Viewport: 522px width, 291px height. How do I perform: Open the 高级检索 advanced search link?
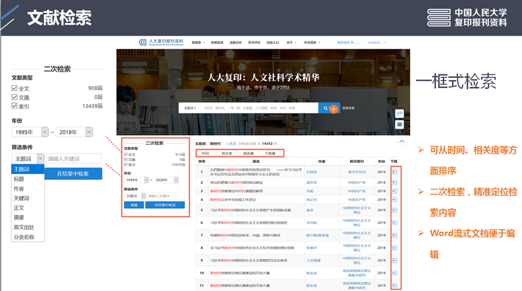[348, 108]
